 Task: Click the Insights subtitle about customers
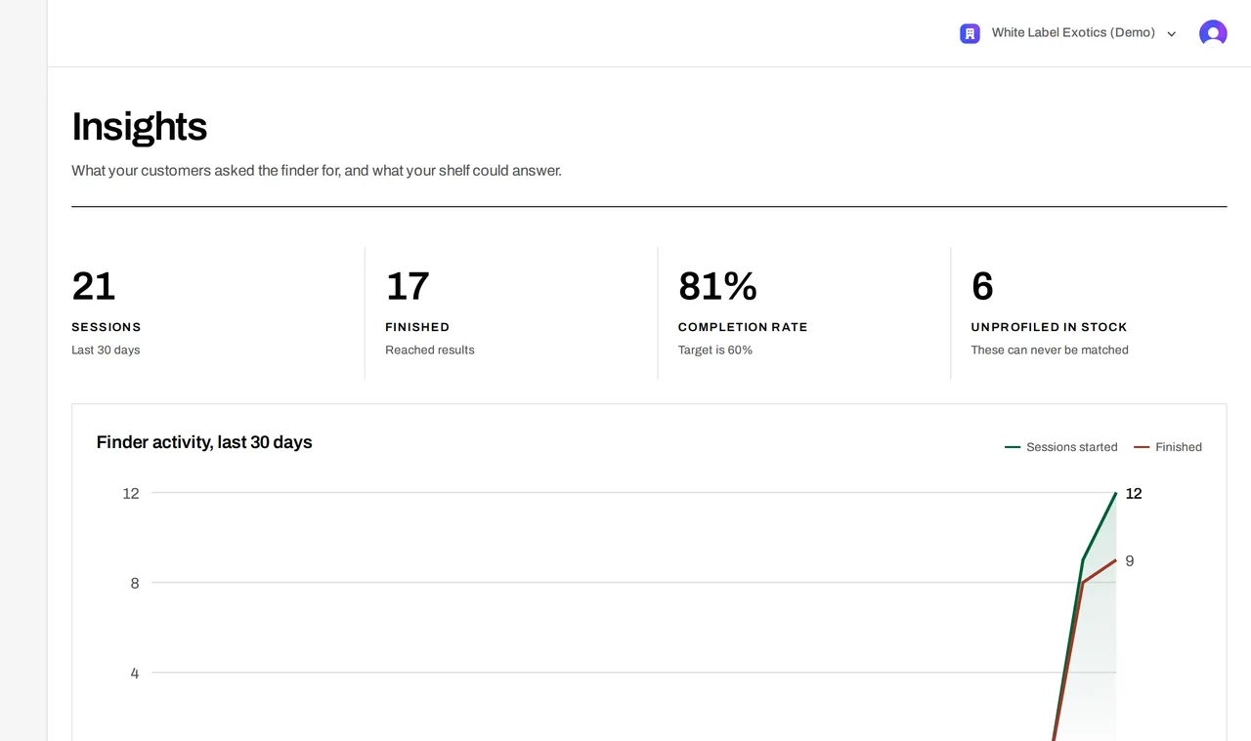pos(317,171)
